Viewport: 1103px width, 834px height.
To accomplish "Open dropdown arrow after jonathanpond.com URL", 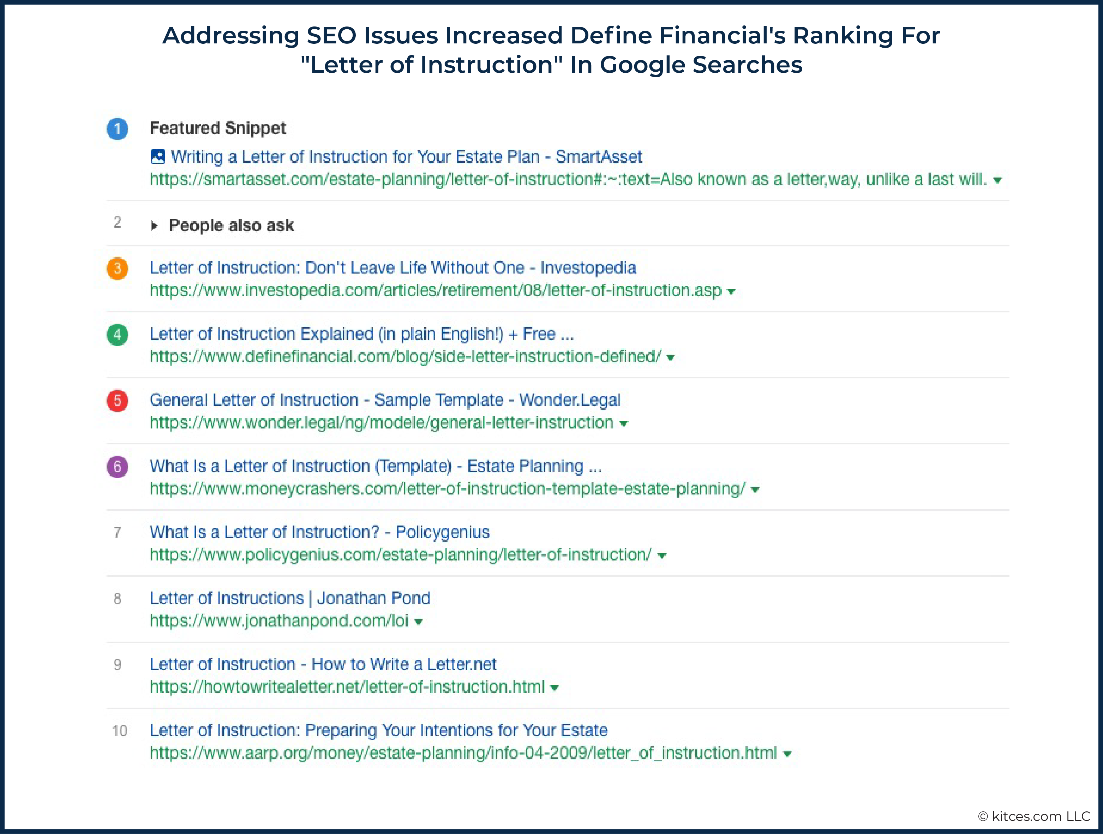I will pyautogui.click(x=418, y=622).
